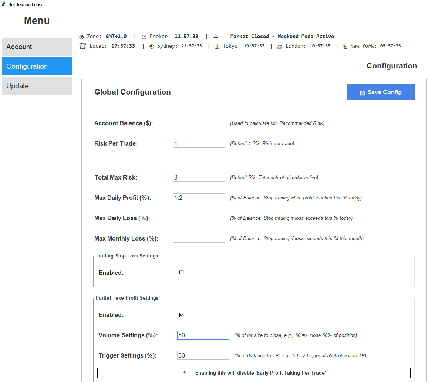Click into the Max Daily Loss field
Image resolution: width=428 pixels, height=382 pixels.
[x=199, y=218]
